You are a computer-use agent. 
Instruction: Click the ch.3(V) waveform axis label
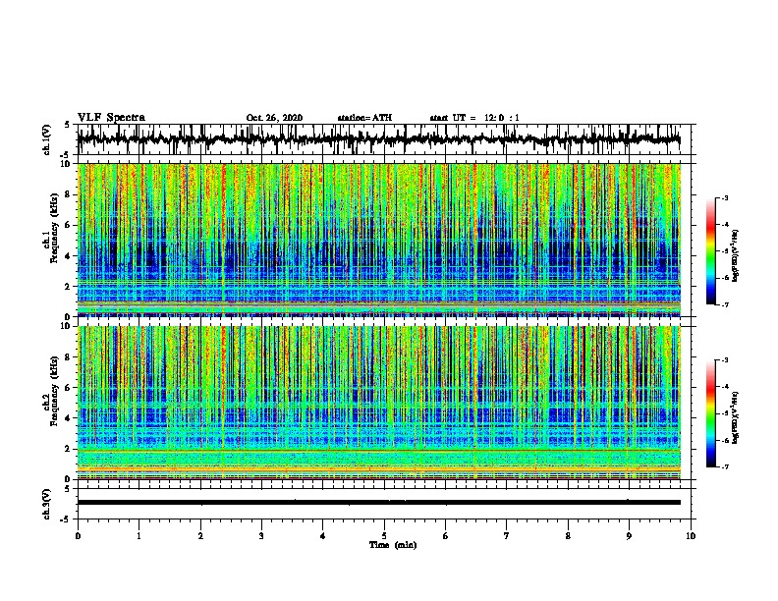point(47,504)
